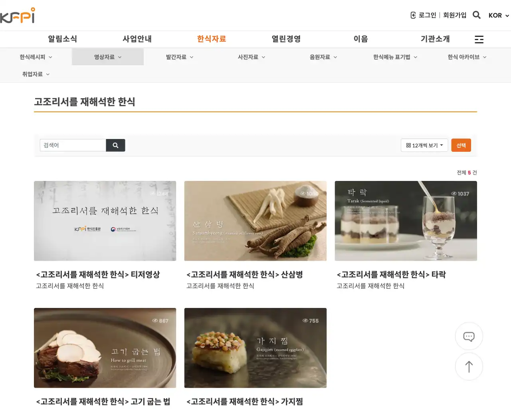Viewport: 511px width, 409px height.
Task: Click the grid view icon in 12개씩 보기
Action: (408, 145)
